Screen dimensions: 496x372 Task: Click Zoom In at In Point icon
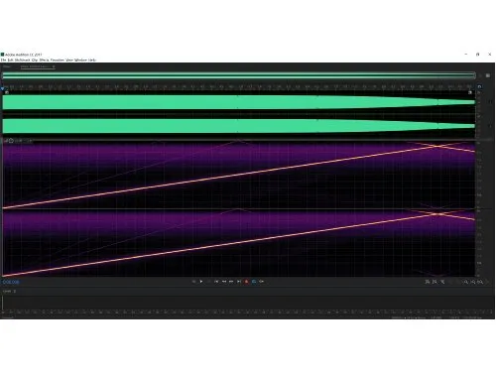pos(428,282)
